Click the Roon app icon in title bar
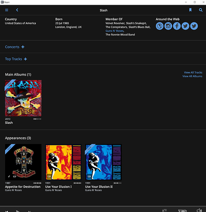206x212 pixels. point(2,2)
